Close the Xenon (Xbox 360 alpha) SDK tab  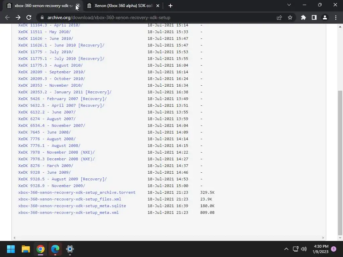pos(158,6)
